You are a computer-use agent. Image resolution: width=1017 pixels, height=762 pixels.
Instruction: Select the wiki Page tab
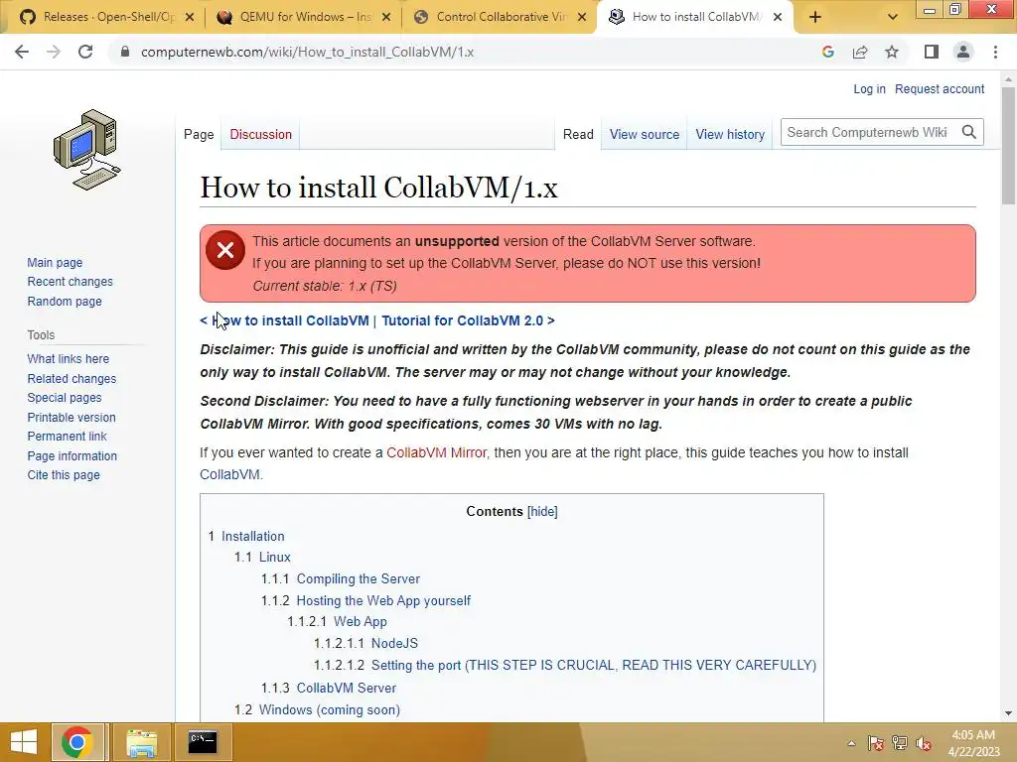click(199, 134)
